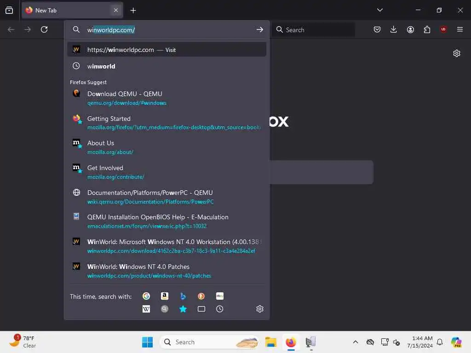
Task: Show hidden system tray icons
Action: pyautogui.click(x=356, y=342)
